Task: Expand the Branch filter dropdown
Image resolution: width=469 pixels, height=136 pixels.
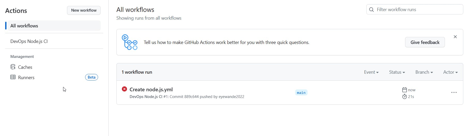Action: click(424, 72)
